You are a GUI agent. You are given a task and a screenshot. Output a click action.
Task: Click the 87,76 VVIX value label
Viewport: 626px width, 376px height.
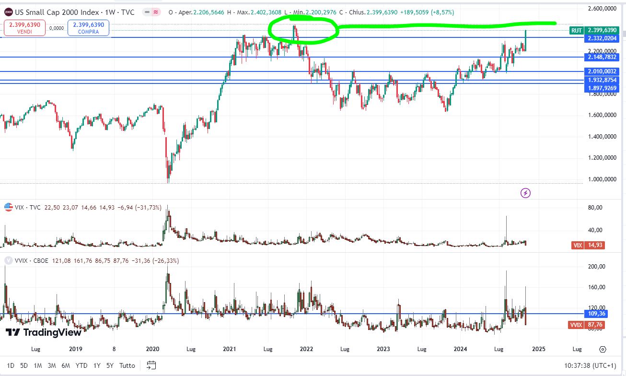[595, 325]
